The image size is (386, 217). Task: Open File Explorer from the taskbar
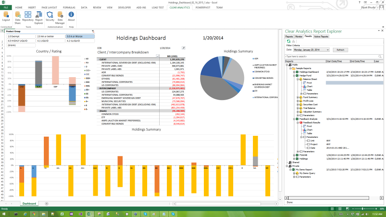pyautogui.click(x=43, y=214)
